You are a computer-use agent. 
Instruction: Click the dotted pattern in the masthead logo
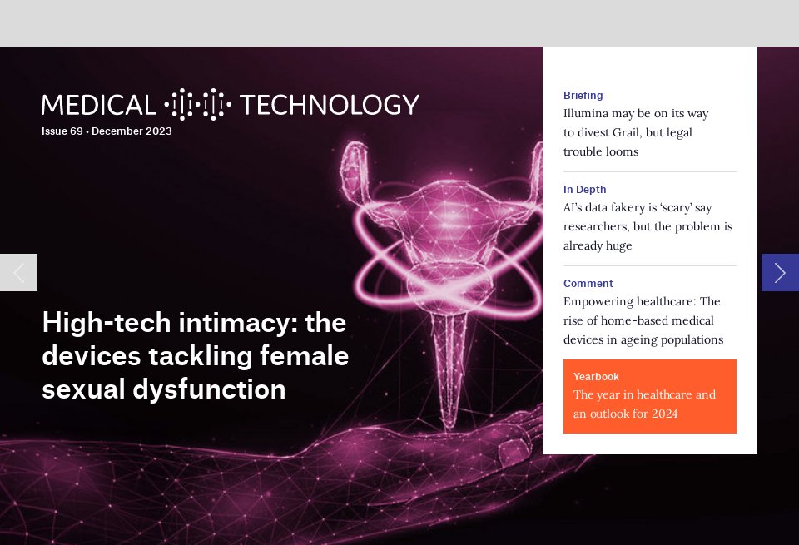click(200, 105)
